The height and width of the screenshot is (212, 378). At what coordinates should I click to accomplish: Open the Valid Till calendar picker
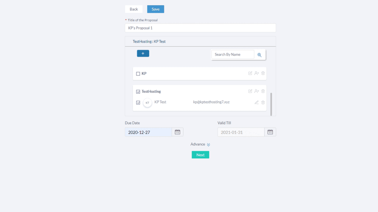tap(270, 132)
